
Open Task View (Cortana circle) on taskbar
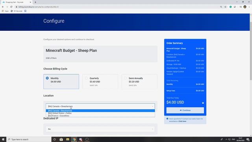click(x=55, y=139)
